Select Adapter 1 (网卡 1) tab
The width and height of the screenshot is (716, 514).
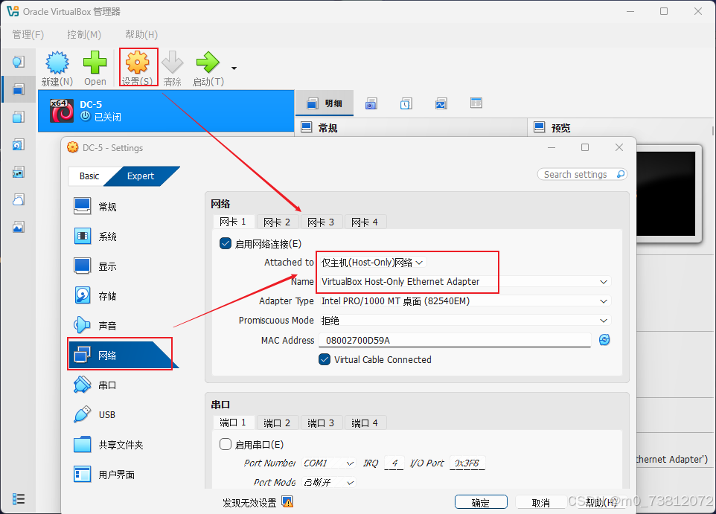pyautogui.click(x=233, y=222)
